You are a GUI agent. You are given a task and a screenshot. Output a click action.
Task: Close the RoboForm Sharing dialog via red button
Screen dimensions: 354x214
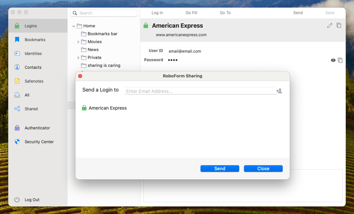point(80,76)
